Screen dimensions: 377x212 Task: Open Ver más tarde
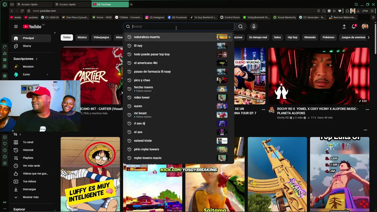(x=32, y=166)
